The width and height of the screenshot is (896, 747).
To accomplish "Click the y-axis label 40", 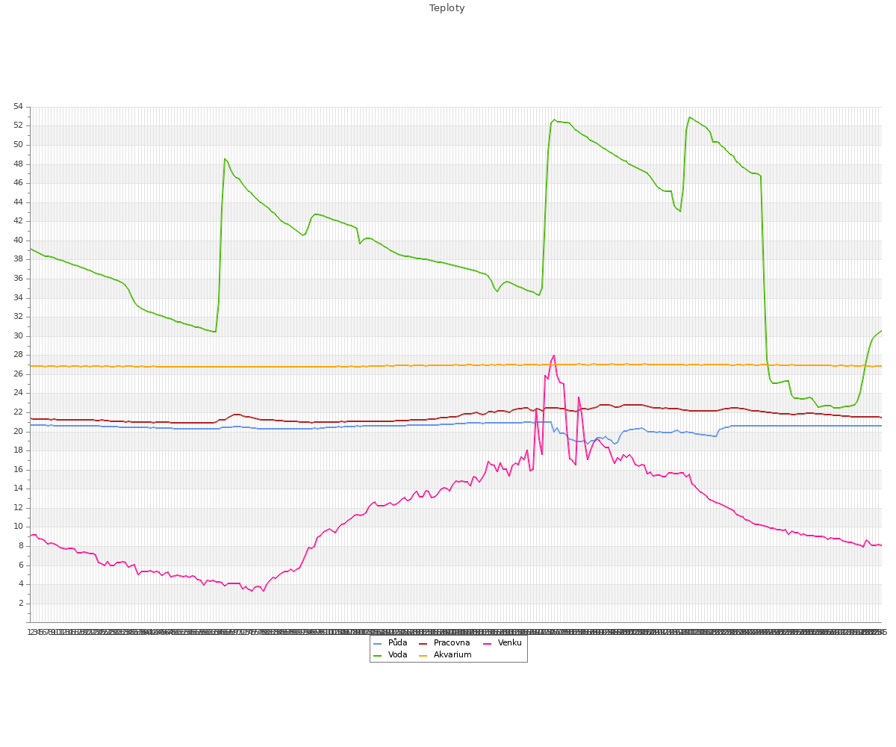I will click(x=19, y=241).
